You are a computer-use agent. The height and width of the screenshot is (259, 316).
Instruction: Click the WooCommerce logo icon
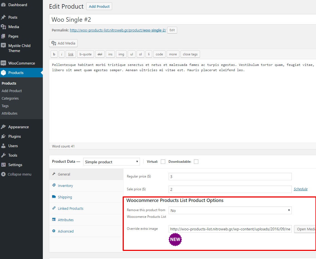(3, 63)
